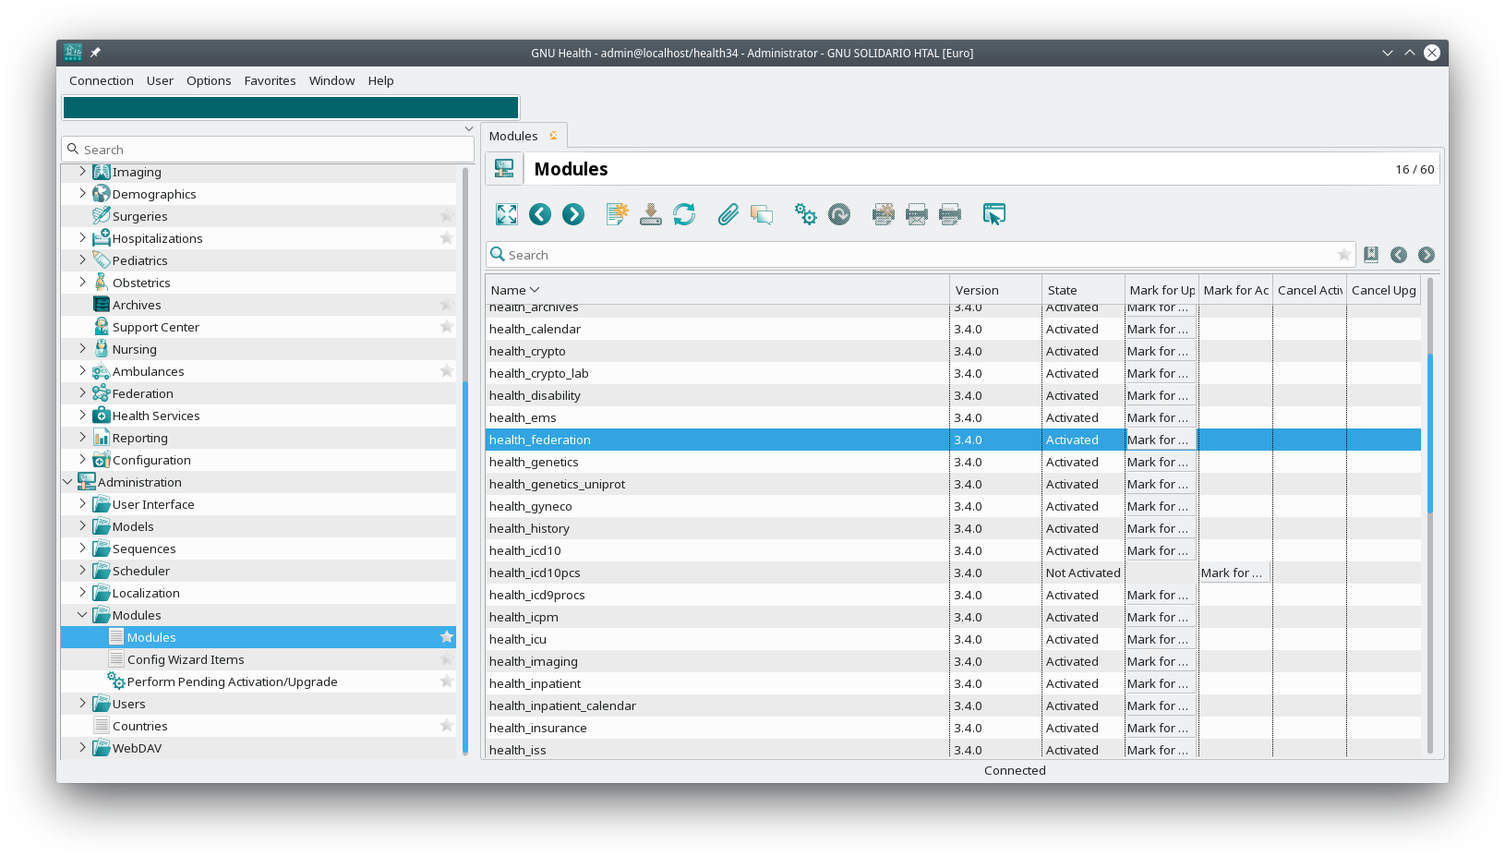Close the Modules tab with its x icon
Screen dimensions: 1505x856
coord(553,136)
